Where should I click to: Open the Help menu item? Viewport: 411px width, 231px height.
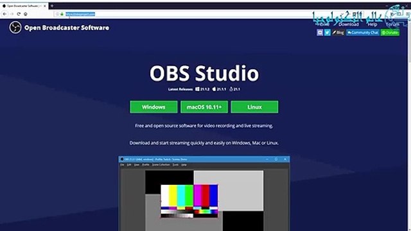(x=372, y=24)
